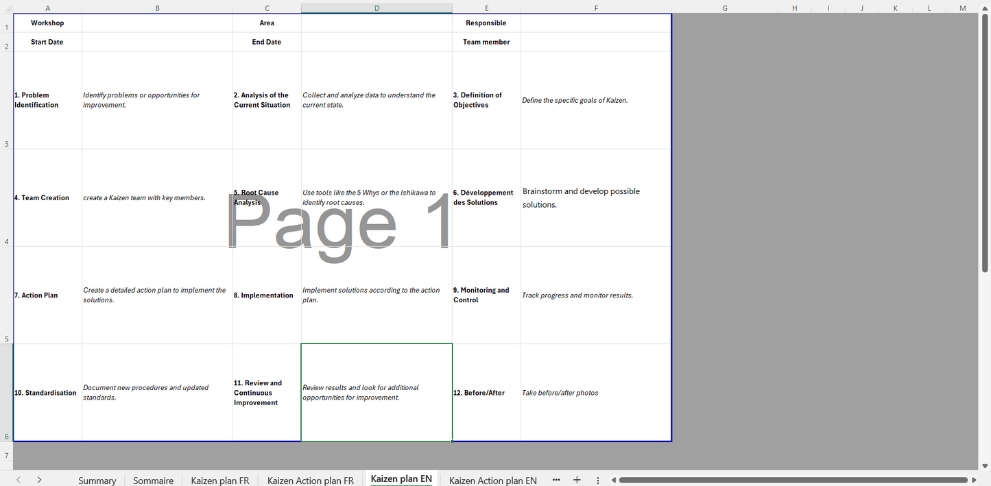Screen dimensions: 991x486
Task: Select column D by clicking its header
Action: pos(376,8)
